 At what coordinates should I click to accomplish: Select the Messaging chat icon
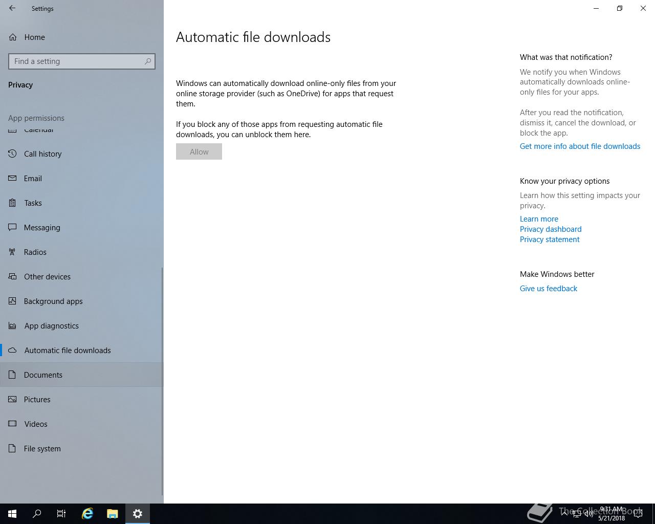[x=13, y=227]
